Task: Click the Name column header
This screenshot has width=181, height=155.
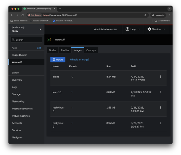Action: (x=56, y=66)
